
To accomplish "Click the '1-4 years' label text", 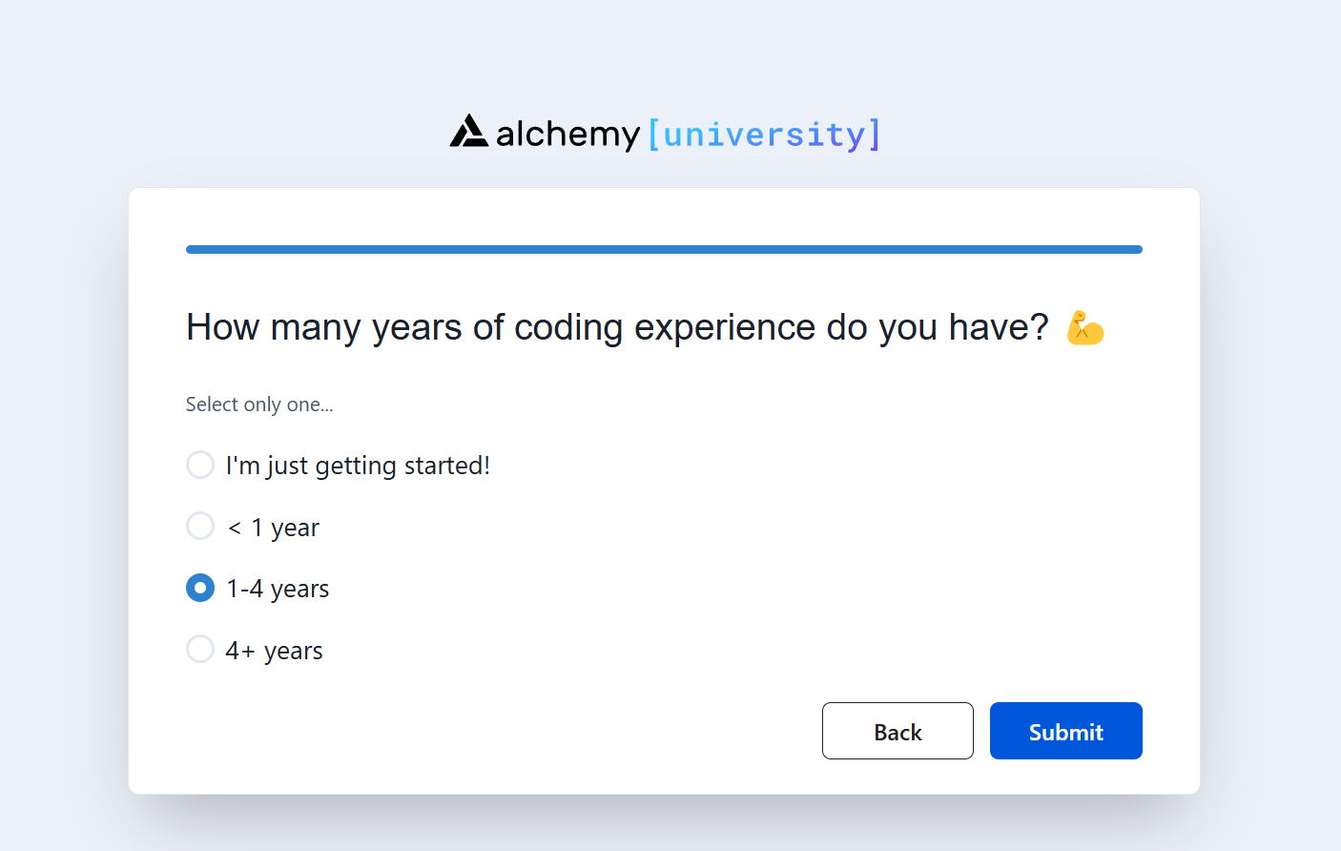I will coord(278,589).
